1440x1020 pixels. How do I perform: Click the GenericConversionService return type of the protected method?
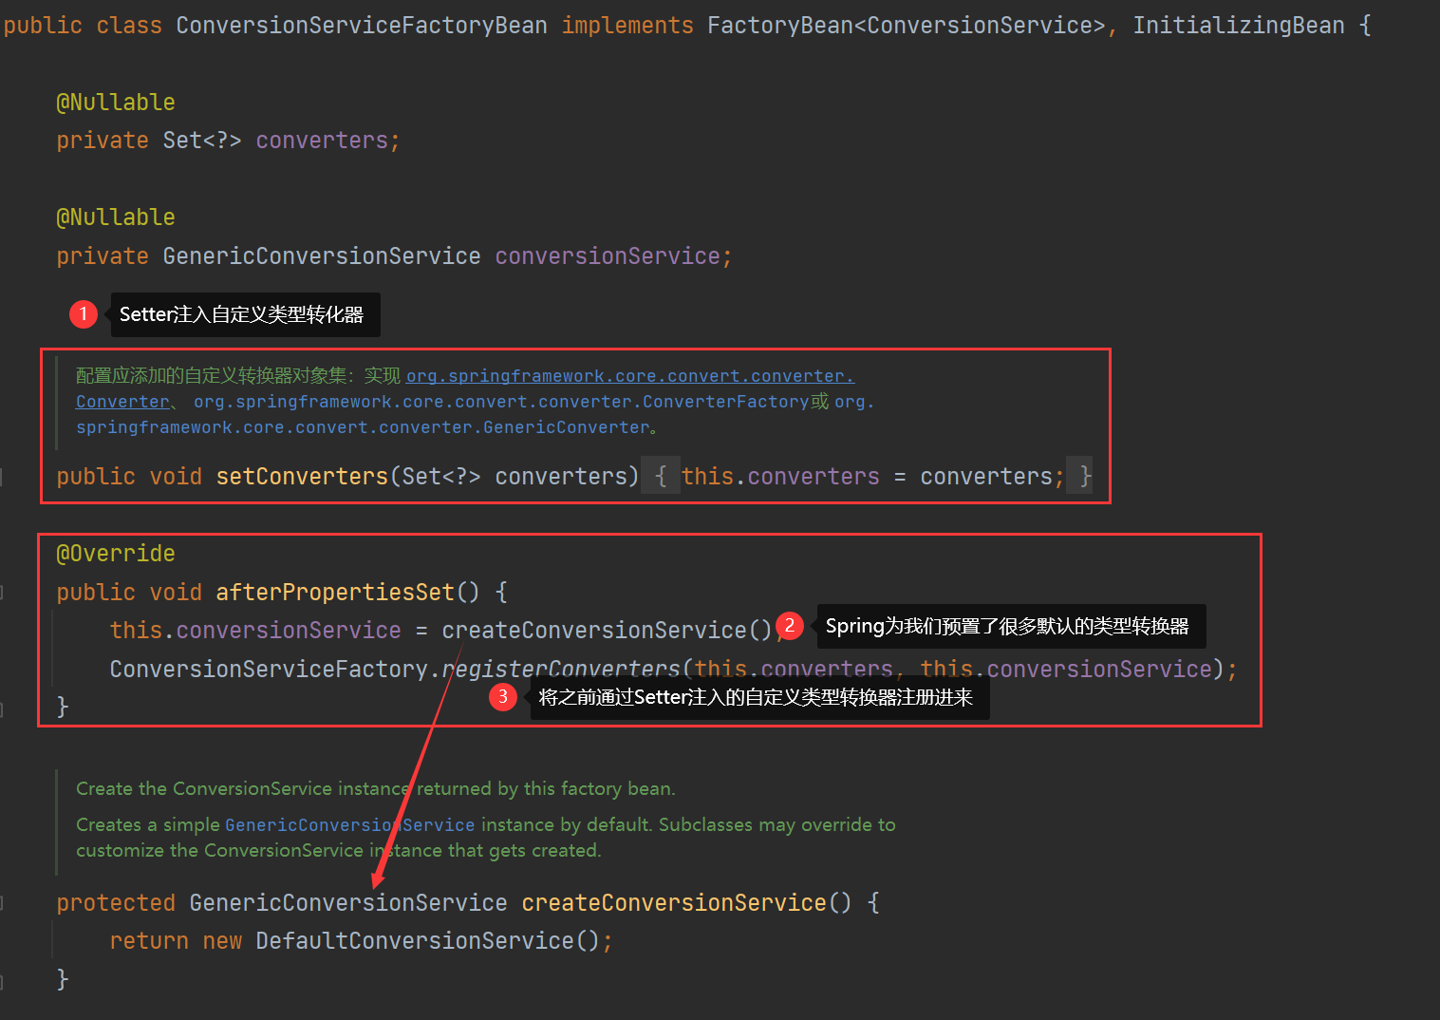pos(348,903)
